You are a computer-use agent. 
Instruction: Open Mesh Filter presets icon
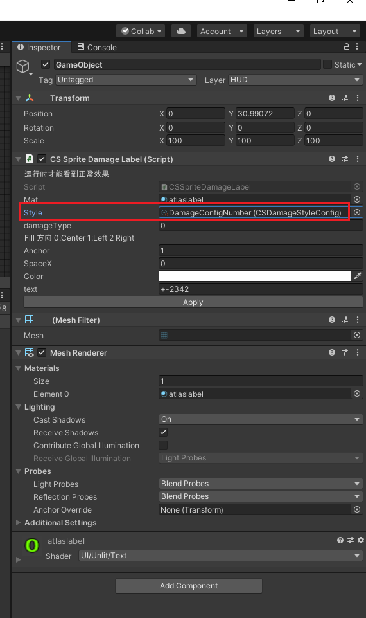coord(345,320)
